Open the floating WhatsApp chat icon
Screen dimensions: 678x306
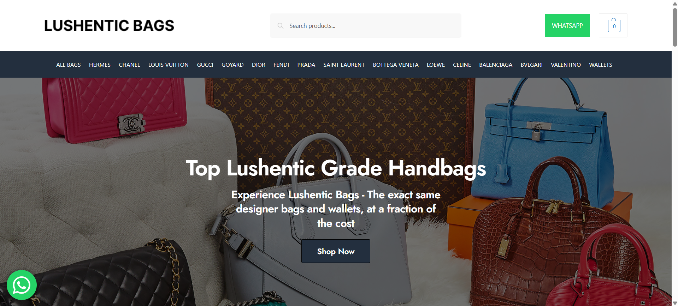click(22, 285)
